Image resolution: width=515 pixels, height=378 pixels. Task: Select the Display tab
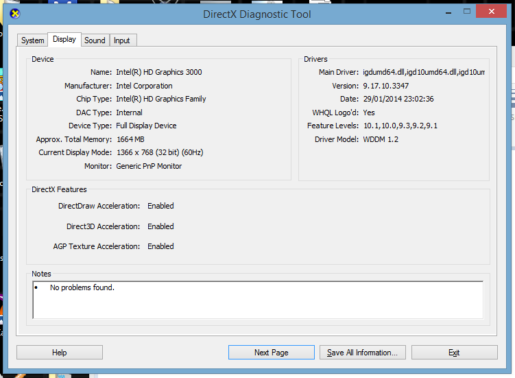coord(64,39)
